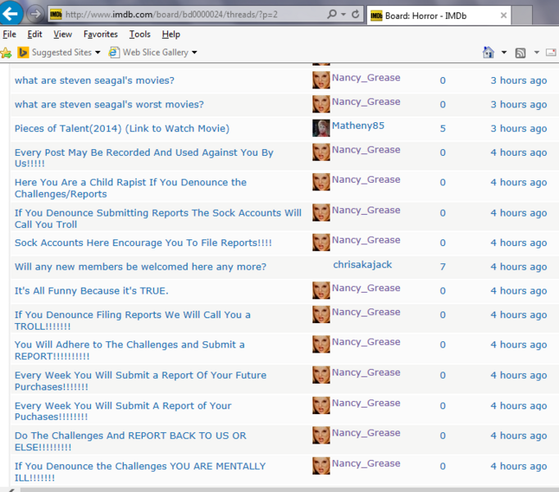Click the Home icon in command bar
The image size is (559, 492).
pos(489,52)
